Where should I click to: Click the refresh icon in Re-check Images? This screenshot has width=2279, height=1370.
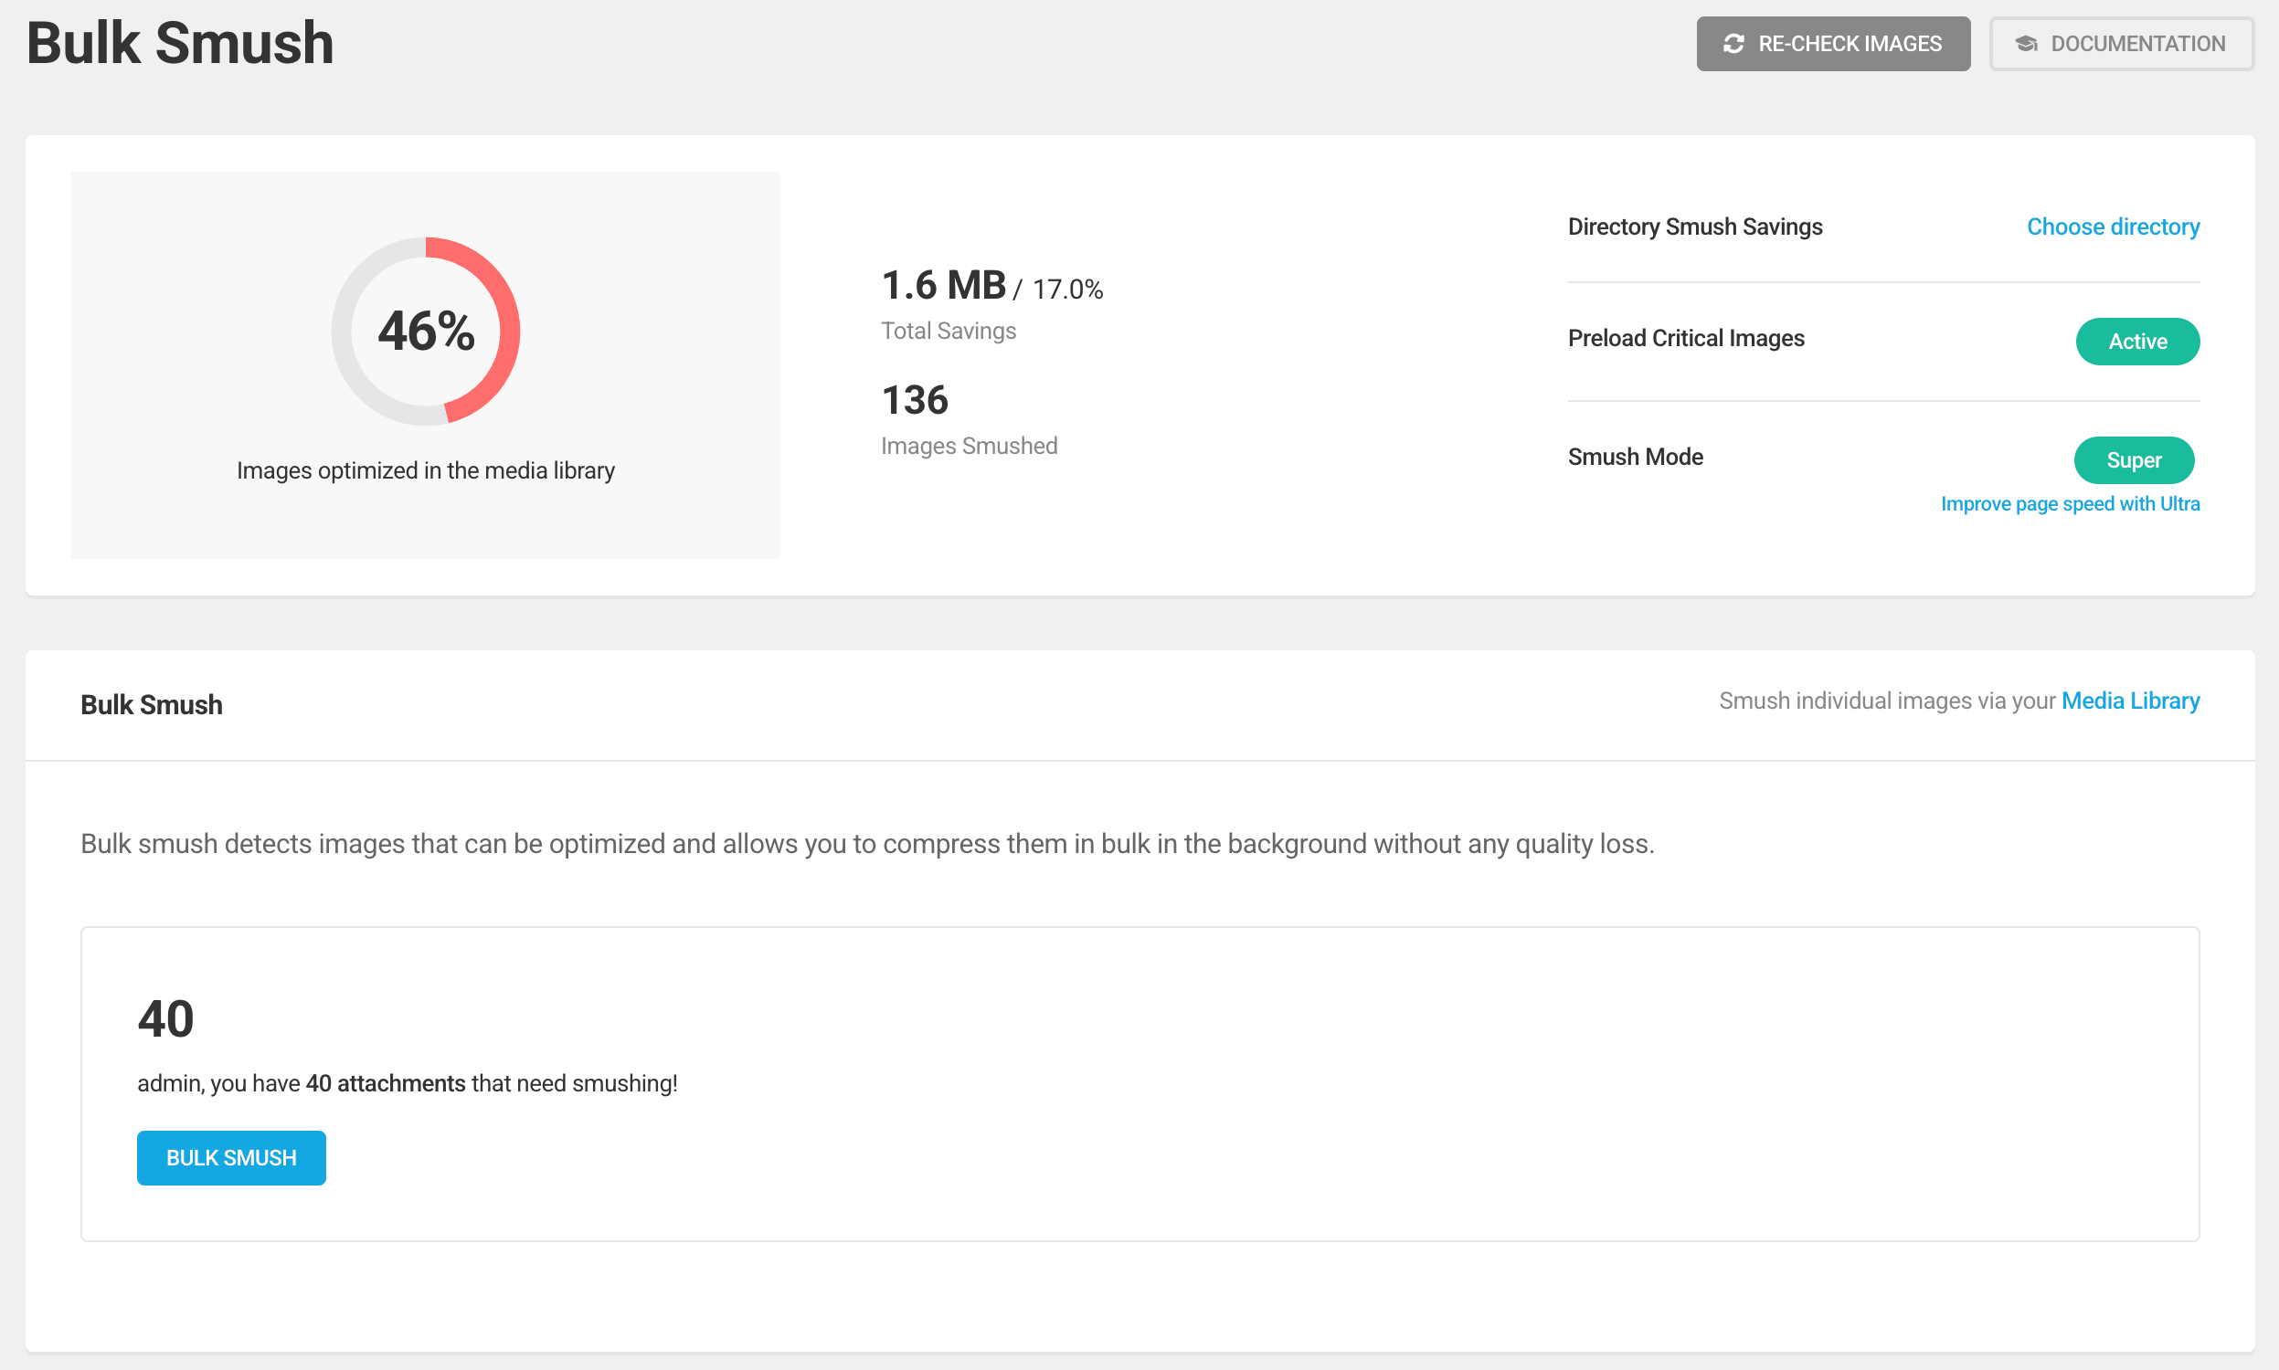[1733, 44]
